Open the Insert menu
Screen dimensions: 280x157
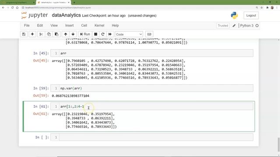click(70, 25)
